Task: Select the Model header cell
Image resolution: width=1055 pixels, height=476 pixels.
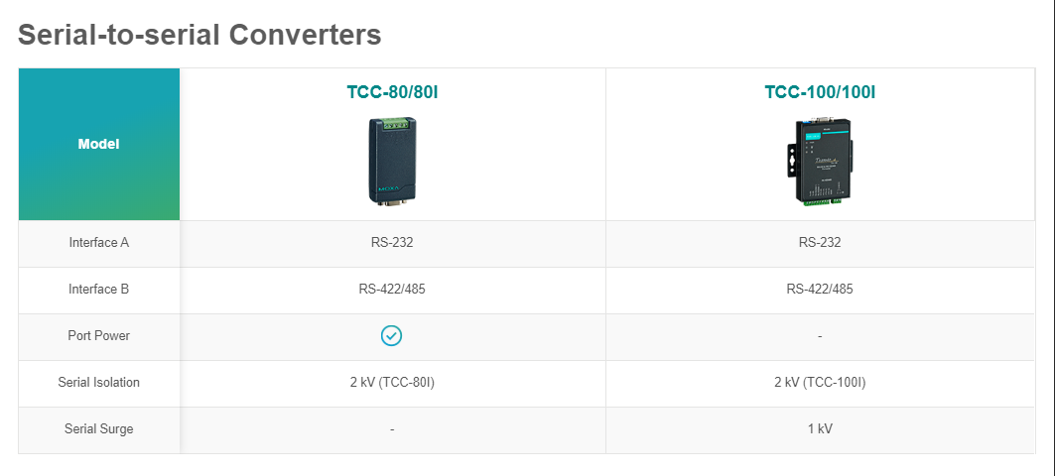Action: tap(99, 144)
